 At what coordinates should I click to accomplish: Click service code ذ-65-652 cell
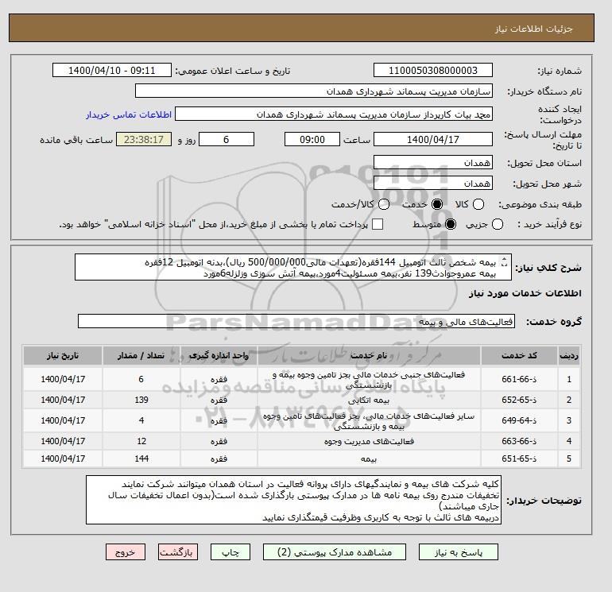pos(519,400)
